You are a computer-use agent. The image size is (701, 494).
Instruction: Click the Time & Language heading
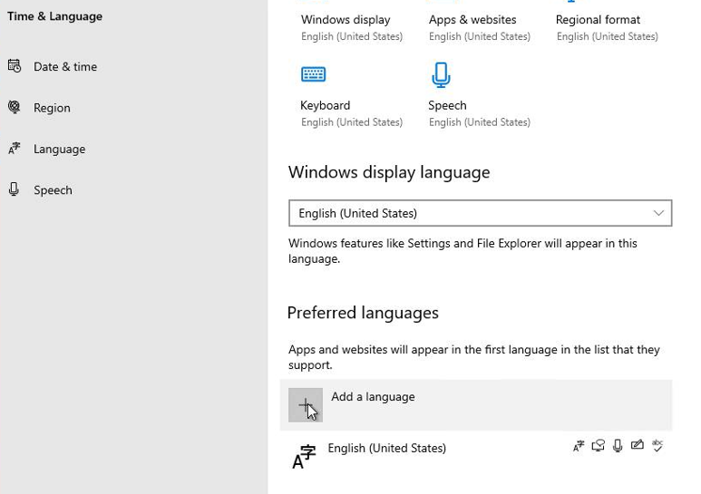click(x=54, y=16)
